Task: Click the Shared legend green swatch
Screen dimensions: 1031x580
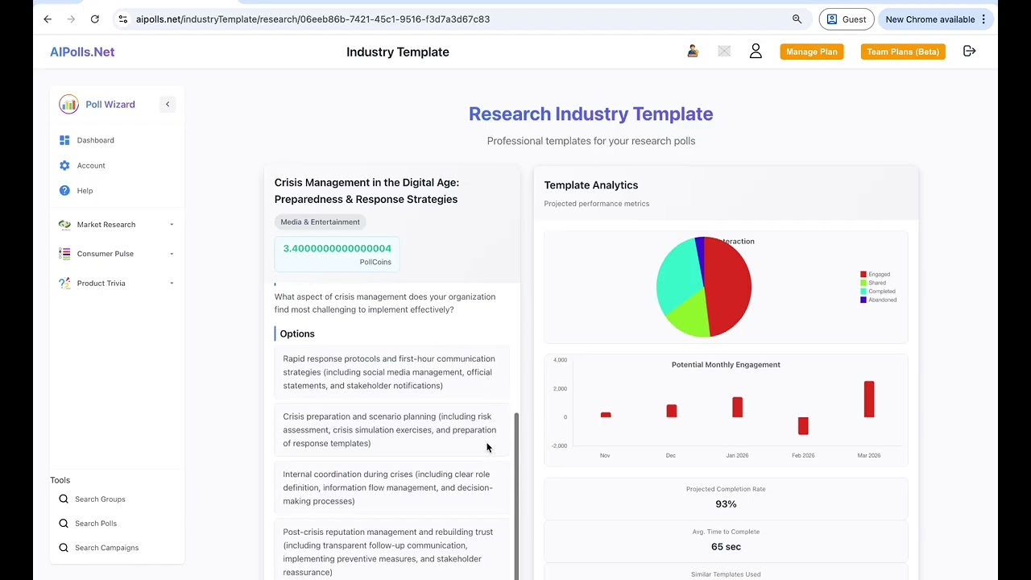Action: point(863,283)
